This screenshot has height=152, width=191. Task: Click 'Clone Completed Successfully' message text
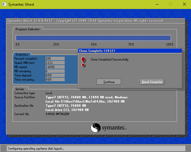click(x=110, y=60)
